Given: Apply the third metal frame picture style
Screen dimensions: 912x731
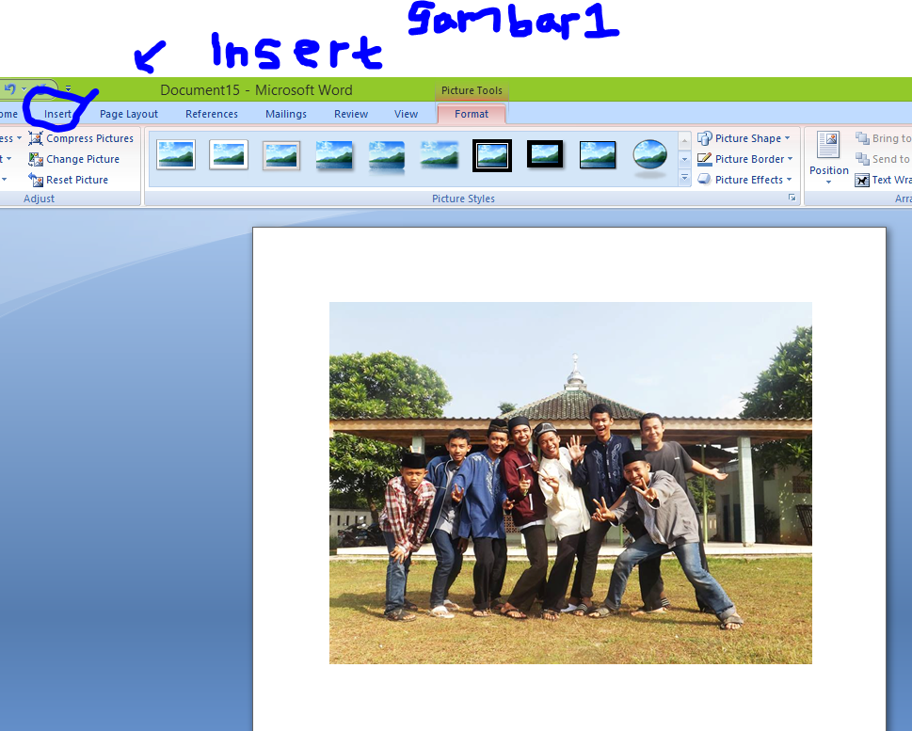Looking at the screenshot, I should (x=280, y=155).
